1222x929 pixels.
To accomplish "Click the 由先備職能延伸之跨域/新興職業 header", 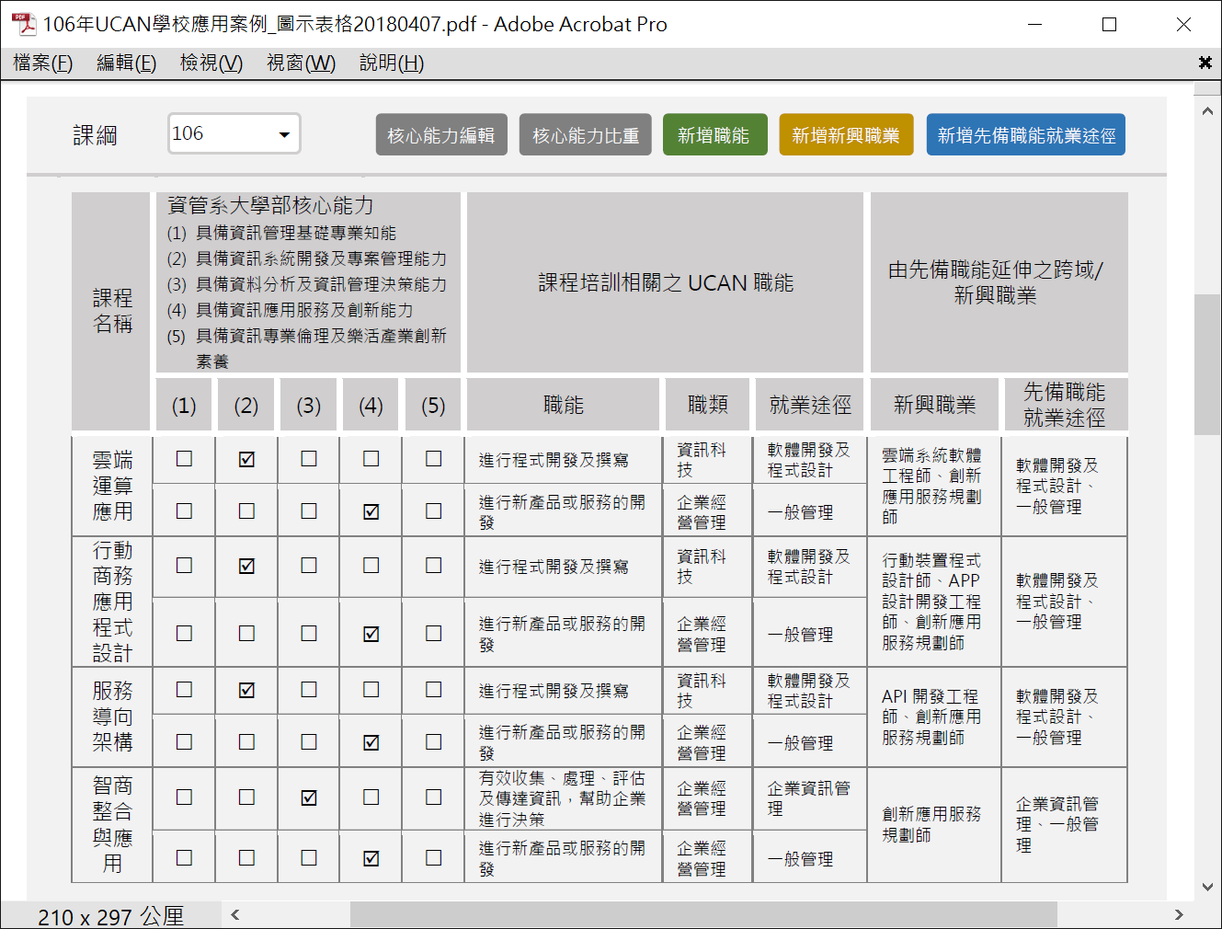I will click(998, 282).
